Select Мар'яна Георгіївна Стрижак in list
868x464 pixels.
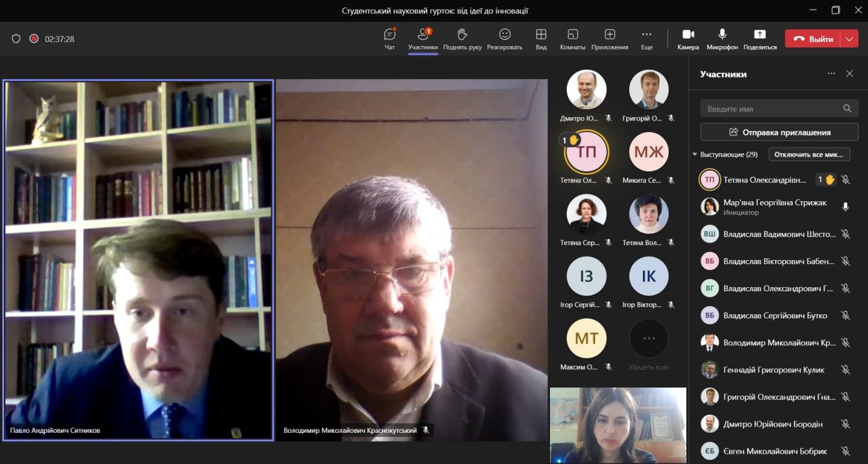click(x=775, y=207)
